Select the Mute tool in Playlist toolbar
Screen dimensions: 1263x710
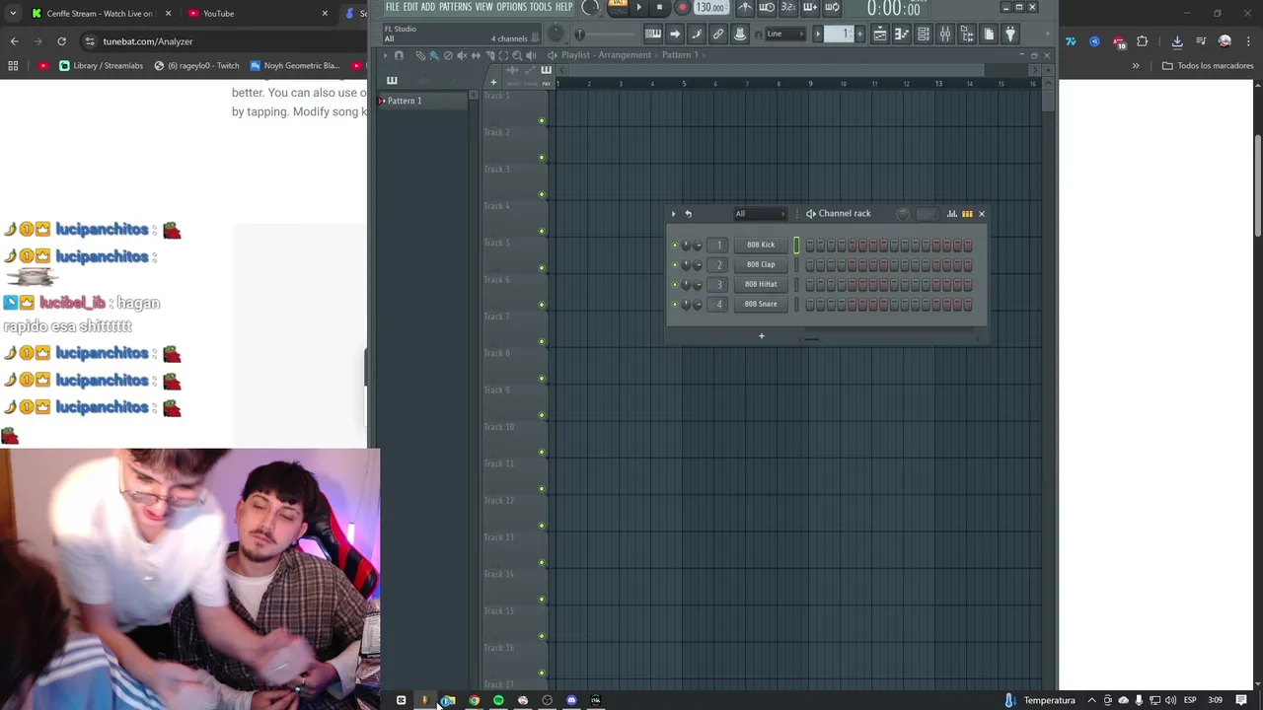tap(462, 55)
